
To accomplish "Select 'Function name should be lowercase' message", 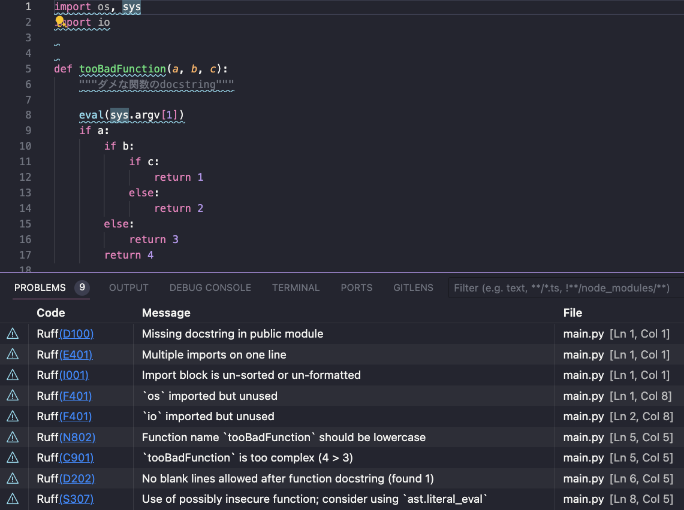I will click(284, 437).
